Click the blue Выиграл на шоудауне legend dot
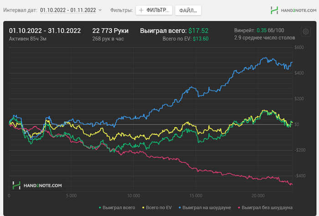 click(x=180, y=208)
